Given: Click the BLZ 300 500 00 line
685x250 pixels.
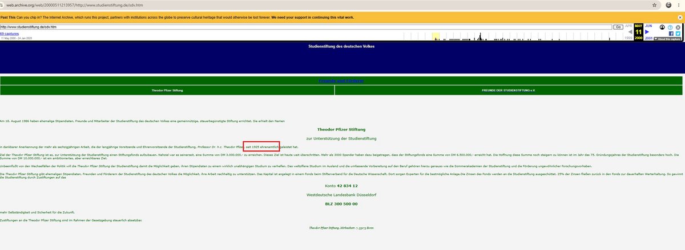Looking at the screenshot, I should [x=341, y=203].
